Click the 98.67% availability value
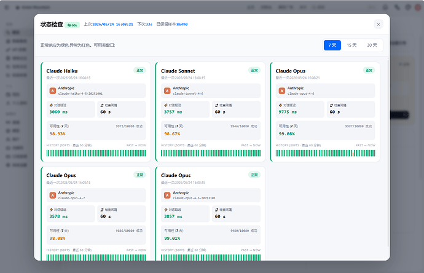 click(172, 134)
